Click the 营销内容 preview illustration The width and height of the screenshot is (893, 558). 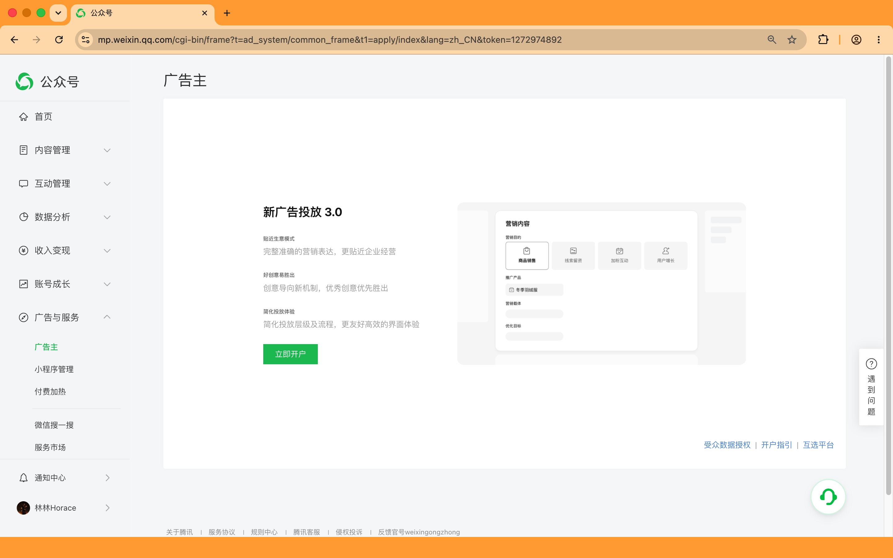602,283
